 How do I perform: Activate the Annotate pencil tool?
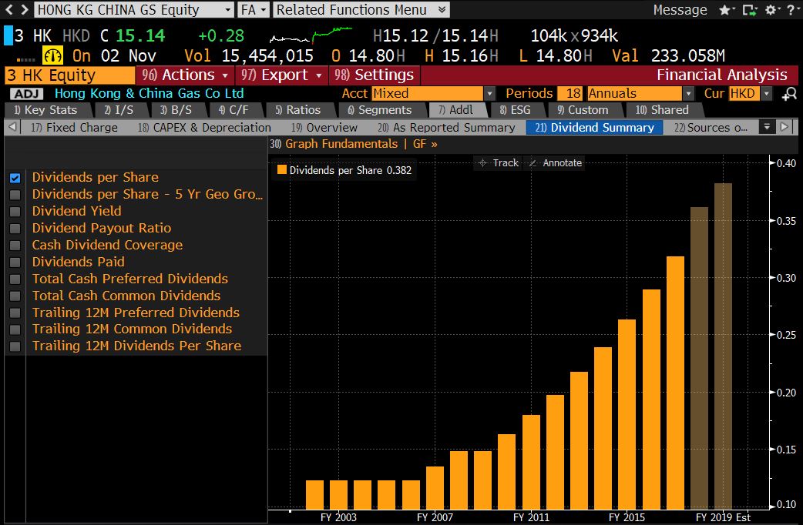point(556,162)
